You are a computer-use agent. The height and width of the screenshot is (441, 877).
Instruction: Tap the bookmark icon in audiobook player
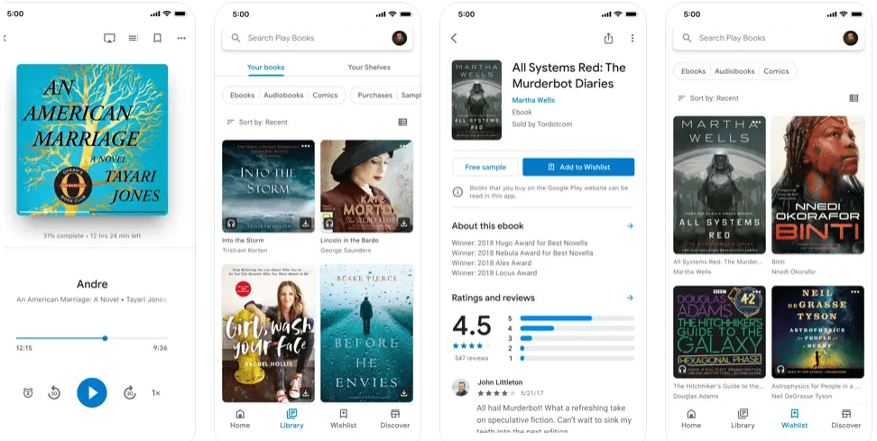point(157,38)
